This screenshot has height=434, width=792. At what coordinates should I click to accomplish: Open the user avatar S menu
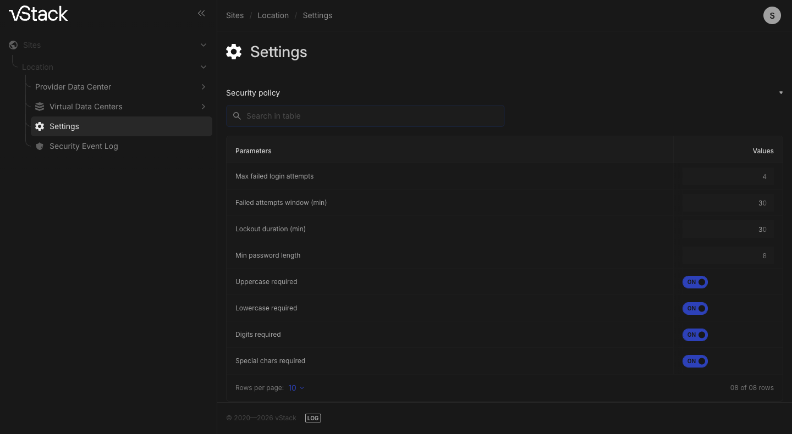coord(772,15)
